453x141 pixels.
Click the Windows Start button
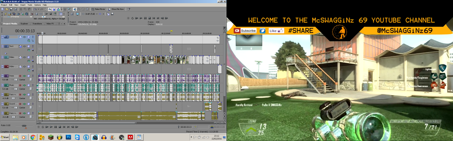click(5, 137)
